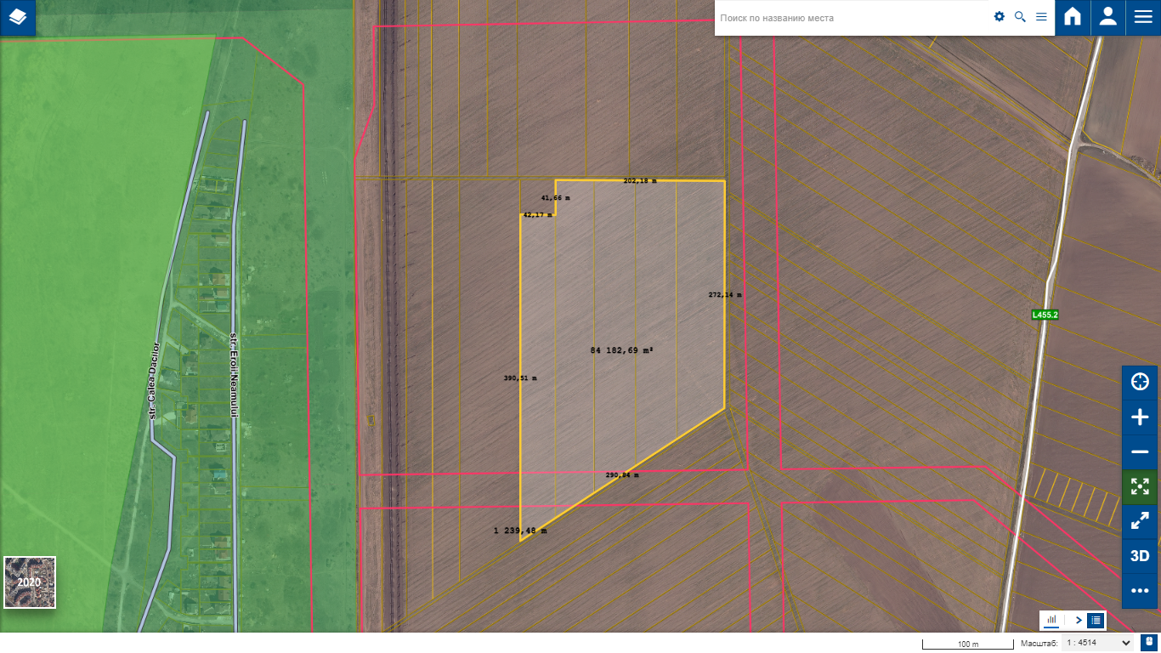
Task: Zoom out of the map
Action: [1140, 452]
